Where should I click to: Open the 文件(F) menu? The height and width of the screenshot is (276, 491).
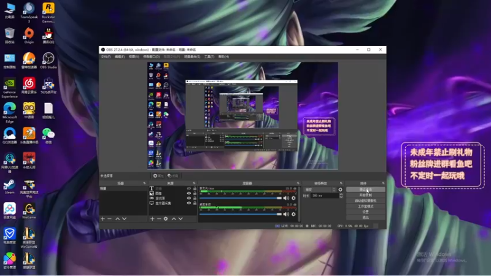[x=106, y=56]
